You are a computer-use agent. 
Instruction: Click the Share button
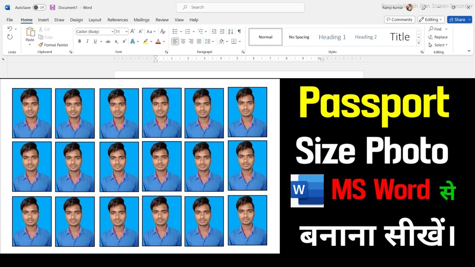pos(459,20)
